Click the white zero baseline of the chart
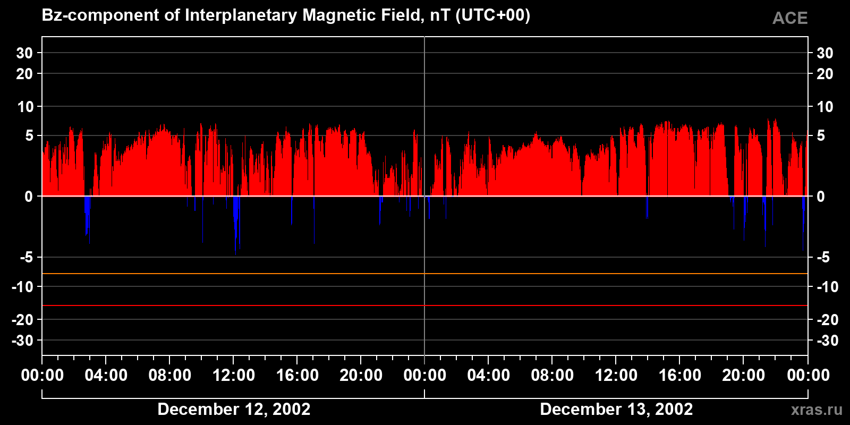Viewport: 850px width, 425px height. point(425,196)
